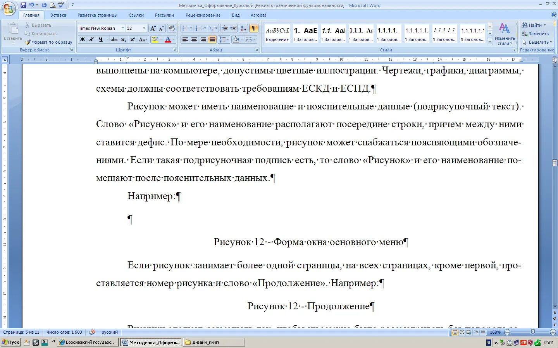The image size is (558, 348).
Task: Open the change case Aa menu
Action: (143, 39)
